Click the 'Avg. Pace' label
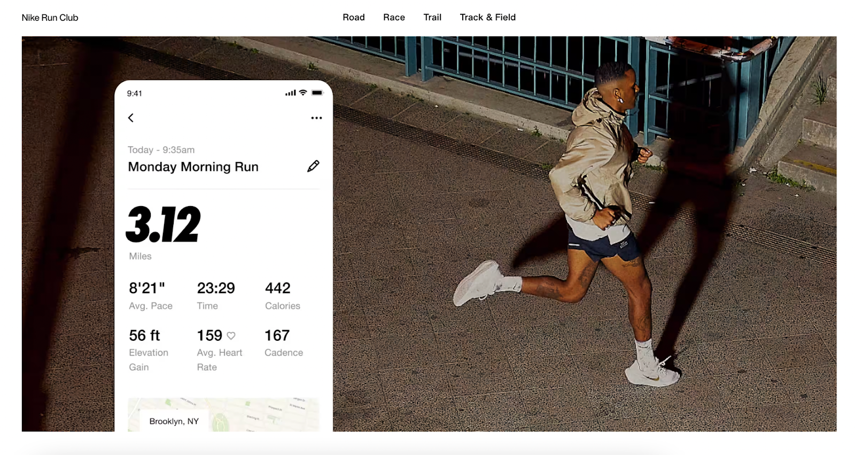The width and height of the screenshot is (855, 455). pos(151,306)
